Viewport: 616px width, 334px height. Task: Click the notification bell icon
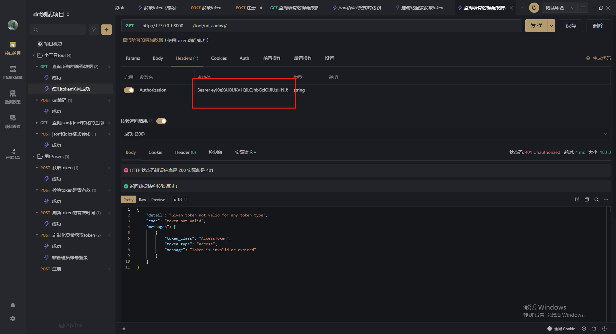[x=13, y=306]
